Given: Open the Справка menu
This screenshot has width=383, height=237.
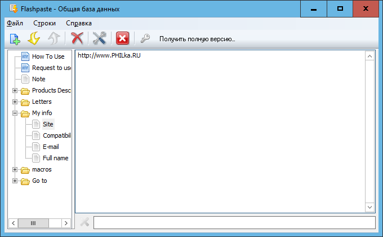Looking at the screenshot, I should coord(79,23).
